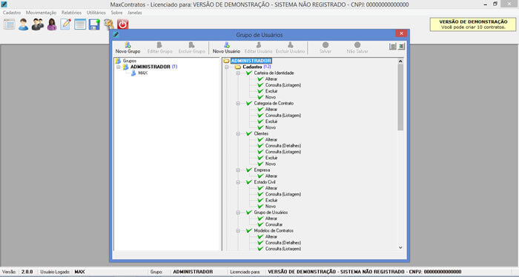The image size is (519, 277).
Task: Click Excluir Grupo toolbar button
Action: click(x=191, y=48)
